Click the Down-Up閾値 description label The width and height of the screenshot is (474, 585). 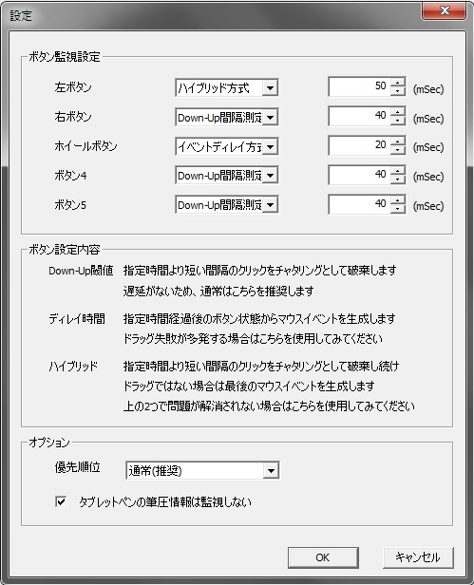coord(81,271)
